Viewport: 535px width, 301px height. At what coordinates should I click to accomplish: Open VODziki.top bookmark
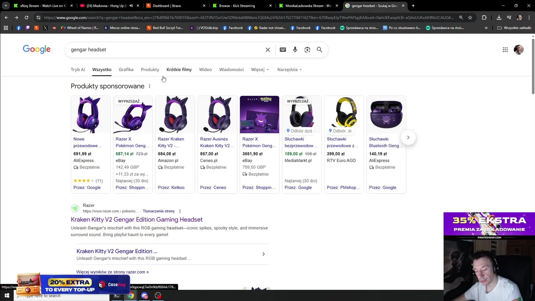pos(204,28)
